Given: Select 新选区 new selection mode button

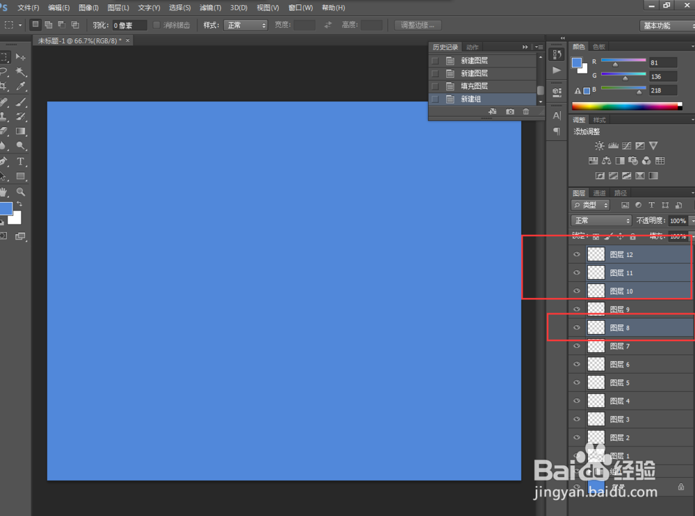Looking at the screenshot, I should [x=35, y=25].
